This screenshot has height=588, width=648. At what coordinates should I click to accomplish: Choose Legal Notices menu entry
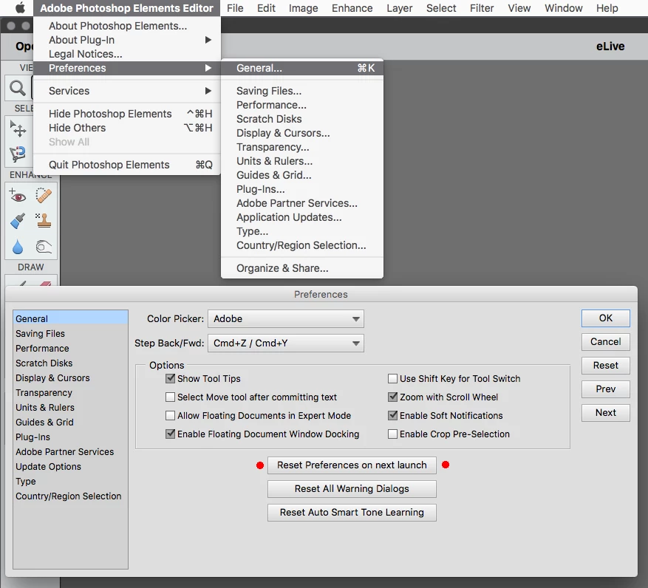pos(127,54)
